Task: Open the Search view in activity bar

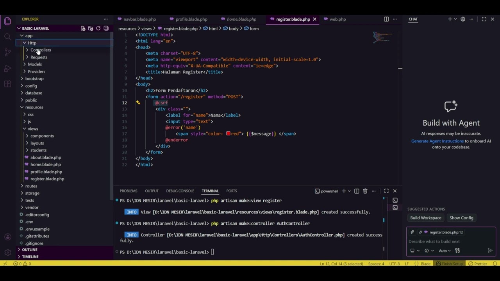Action: click(7, 37)
